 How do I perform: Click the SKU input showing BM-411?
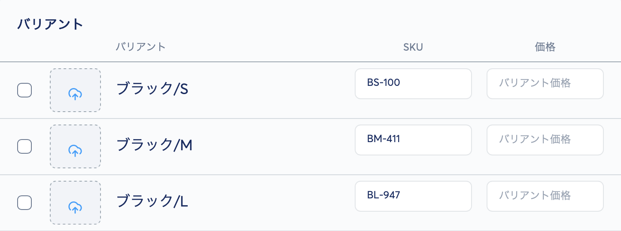coord(413,140)
